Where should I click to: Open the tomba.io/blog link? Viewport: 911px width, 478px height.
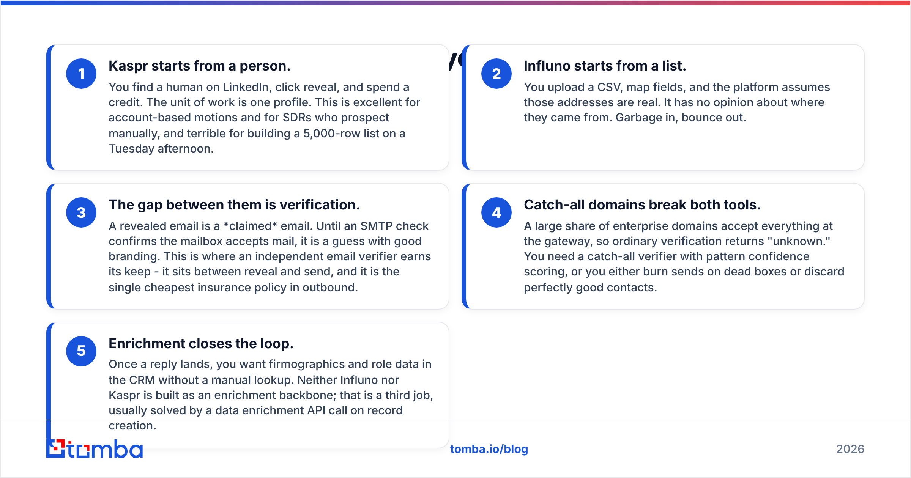(x=489, y=449)
